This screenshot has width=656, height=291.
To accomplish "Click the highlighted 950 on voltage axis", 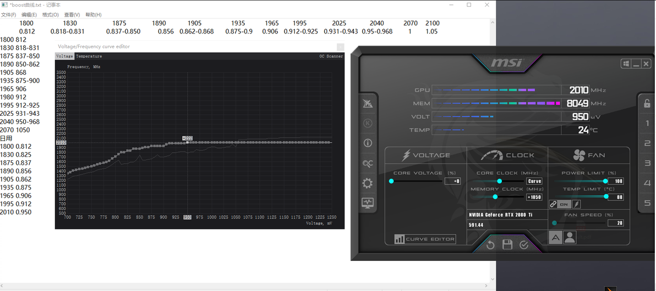I will 188,217.
